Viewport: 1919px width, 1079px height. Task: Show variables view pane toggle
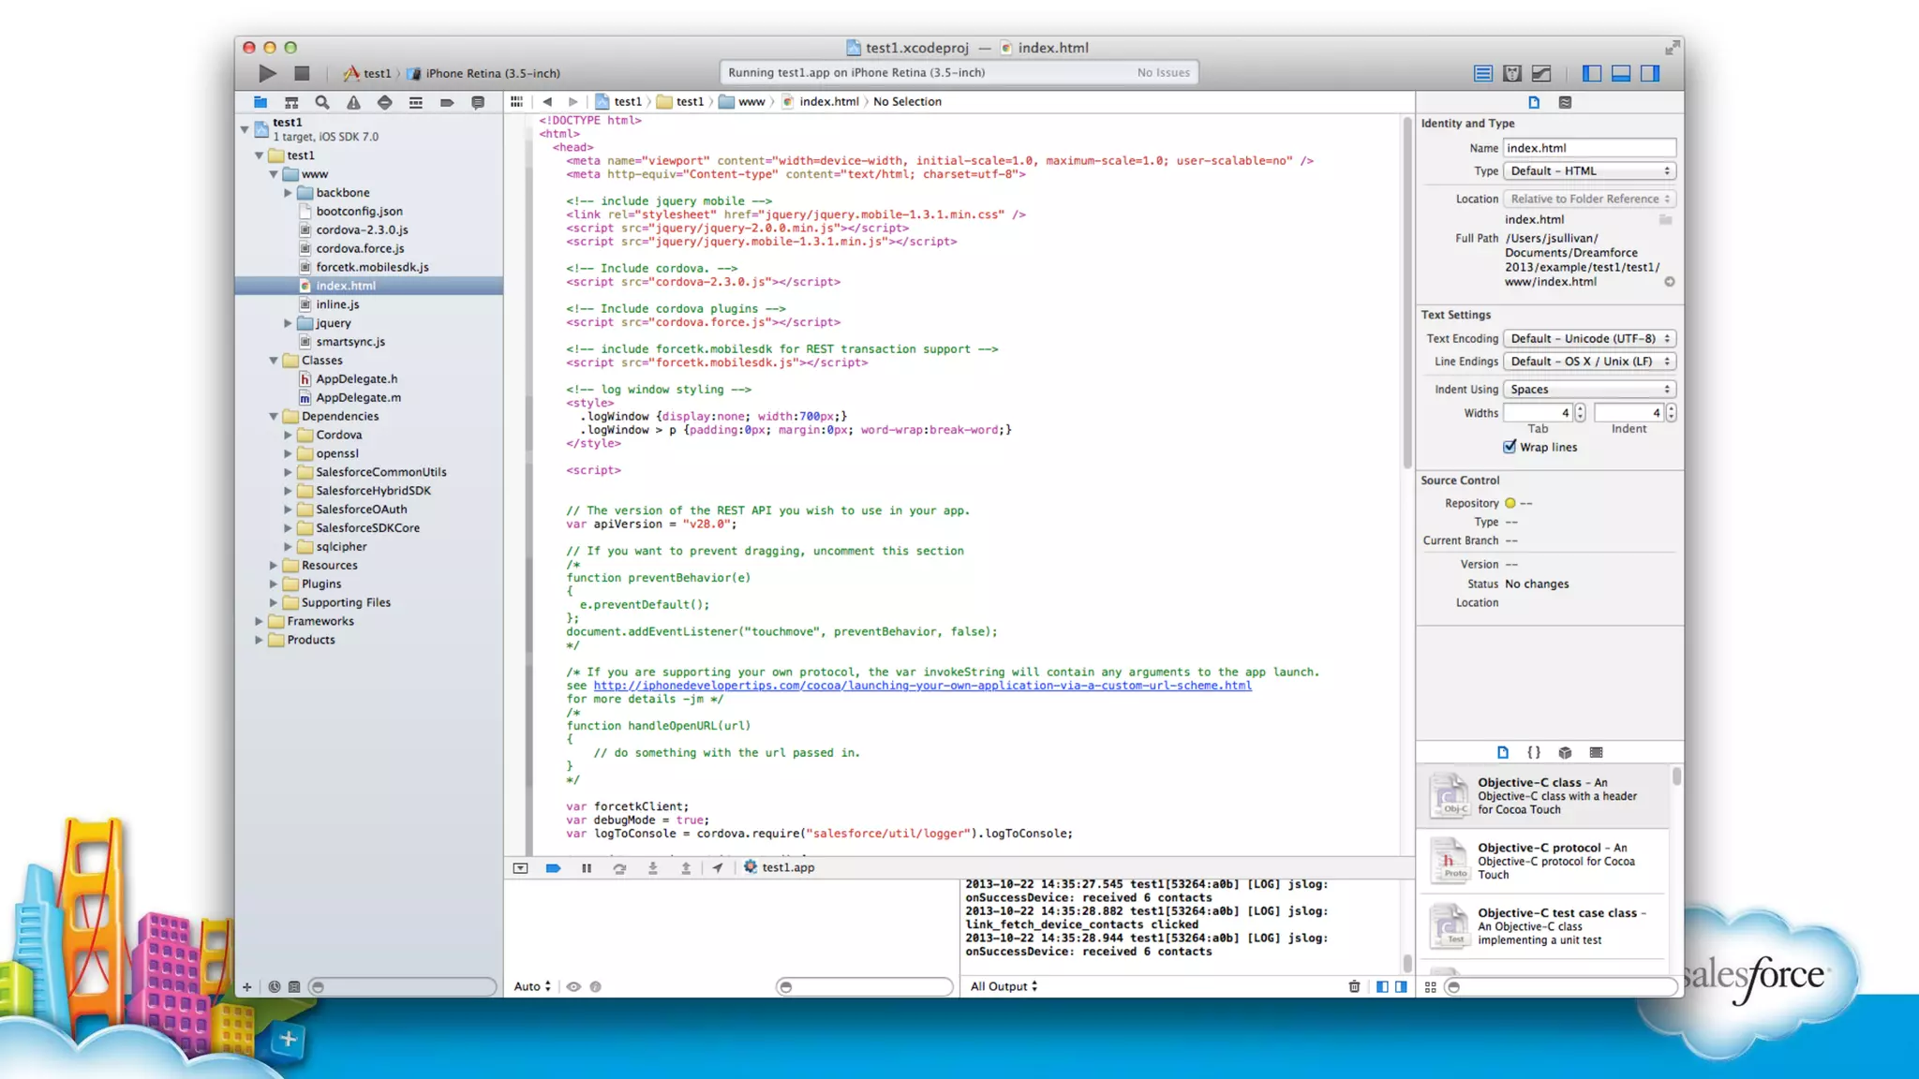click(x=1382, y=986)
